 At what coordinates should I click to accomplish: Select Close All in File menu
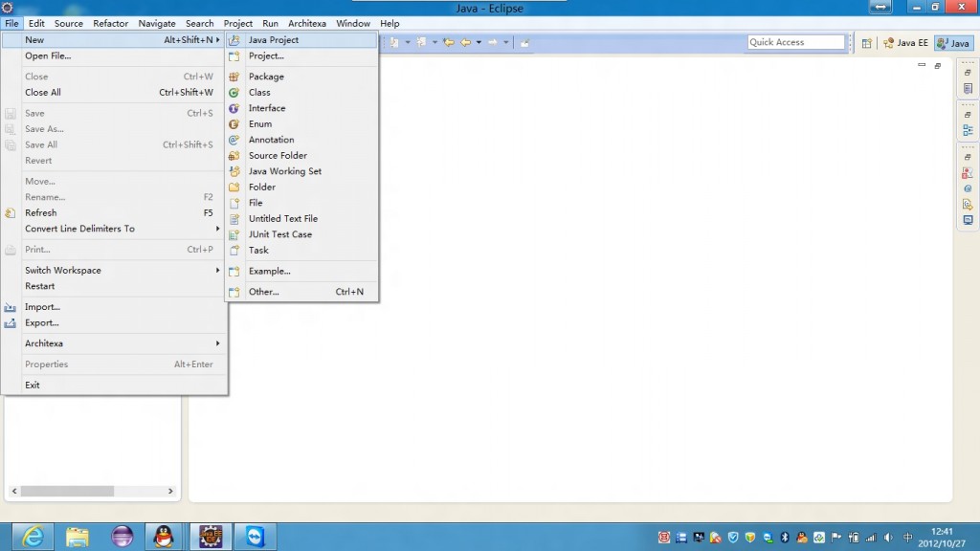tap(115, 92)
